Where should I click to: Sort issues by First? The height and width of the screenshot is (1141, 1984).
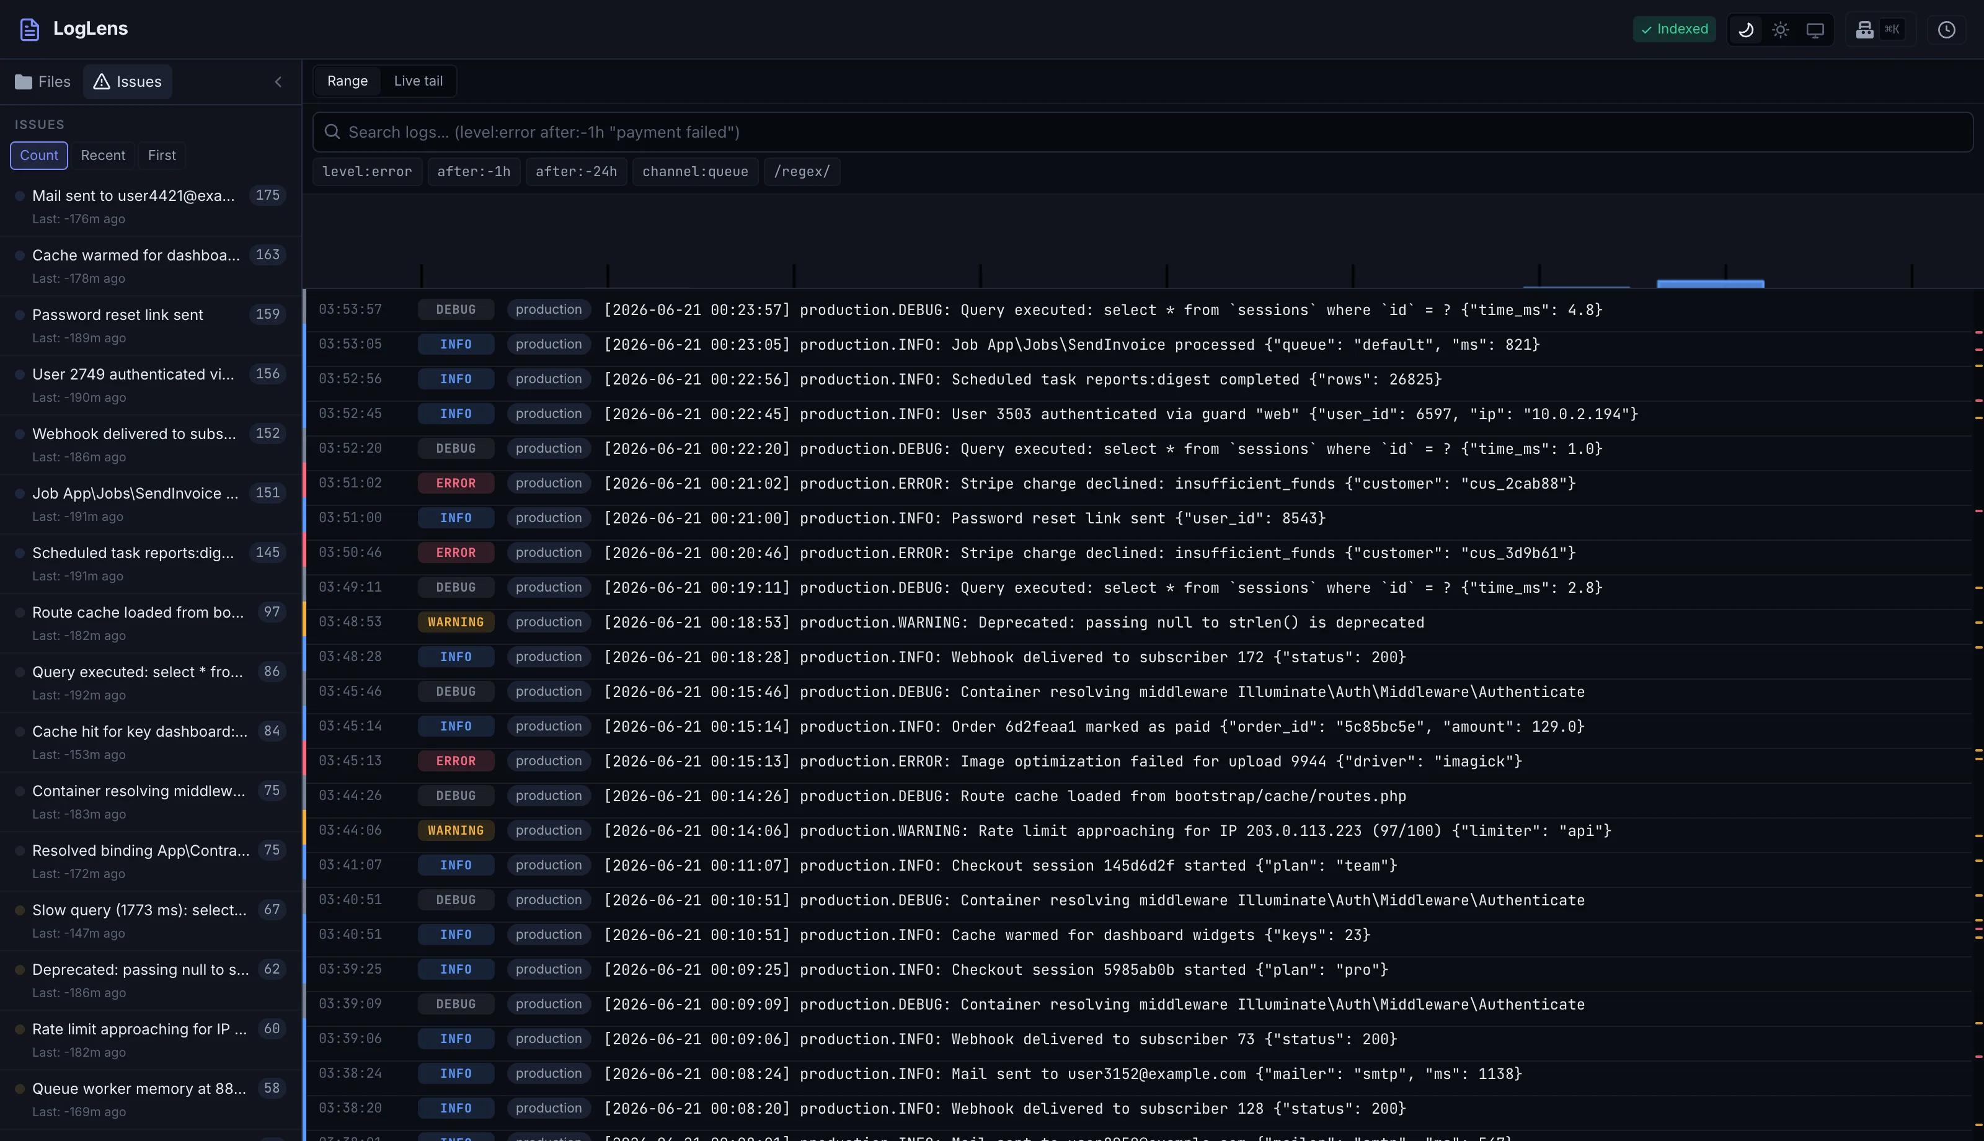161,155
